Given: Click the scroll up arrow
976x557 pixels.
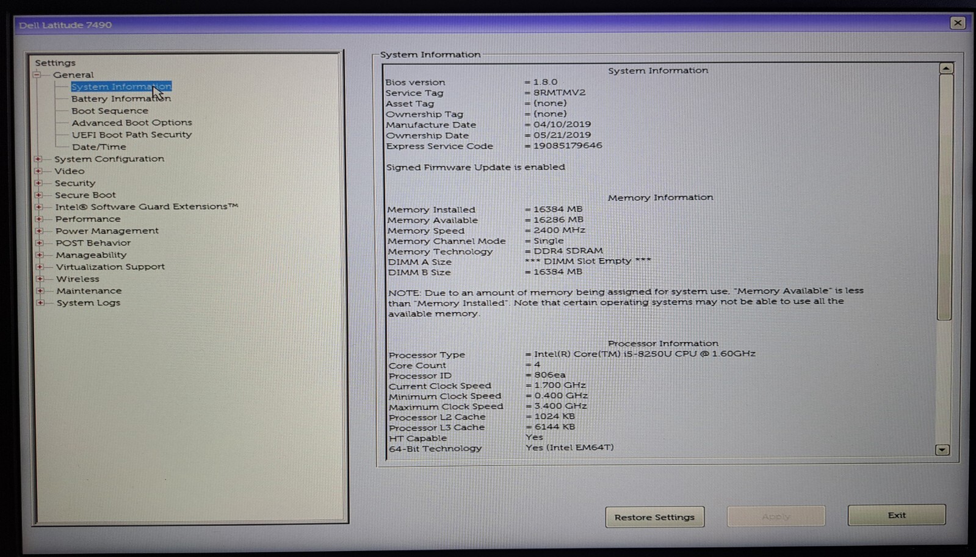Looking at the screenshot, I should pos(946,68).
